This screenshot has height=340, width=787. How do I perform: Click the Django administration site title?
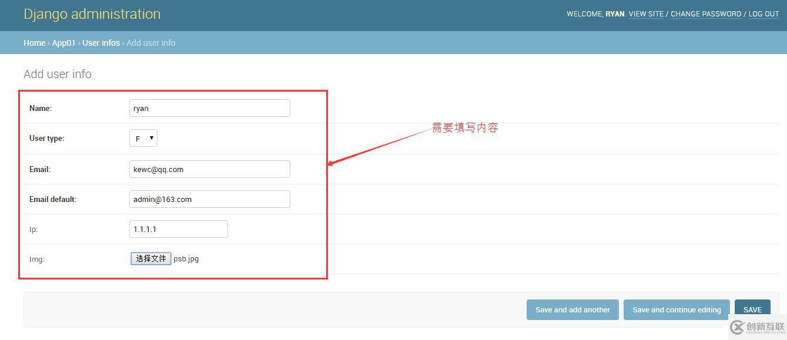92,14
